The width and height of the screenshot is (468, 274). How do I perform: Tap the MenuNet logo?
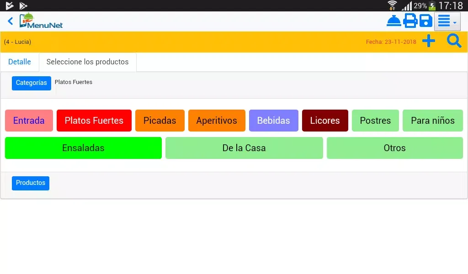pyautogui.click(x=41, y=21)
